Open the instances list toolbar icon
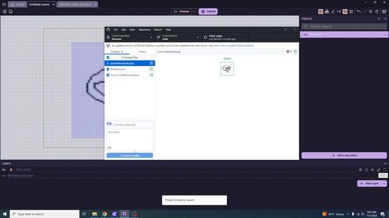Viewport: 389px width, 218px height. [x=339, y=12]
